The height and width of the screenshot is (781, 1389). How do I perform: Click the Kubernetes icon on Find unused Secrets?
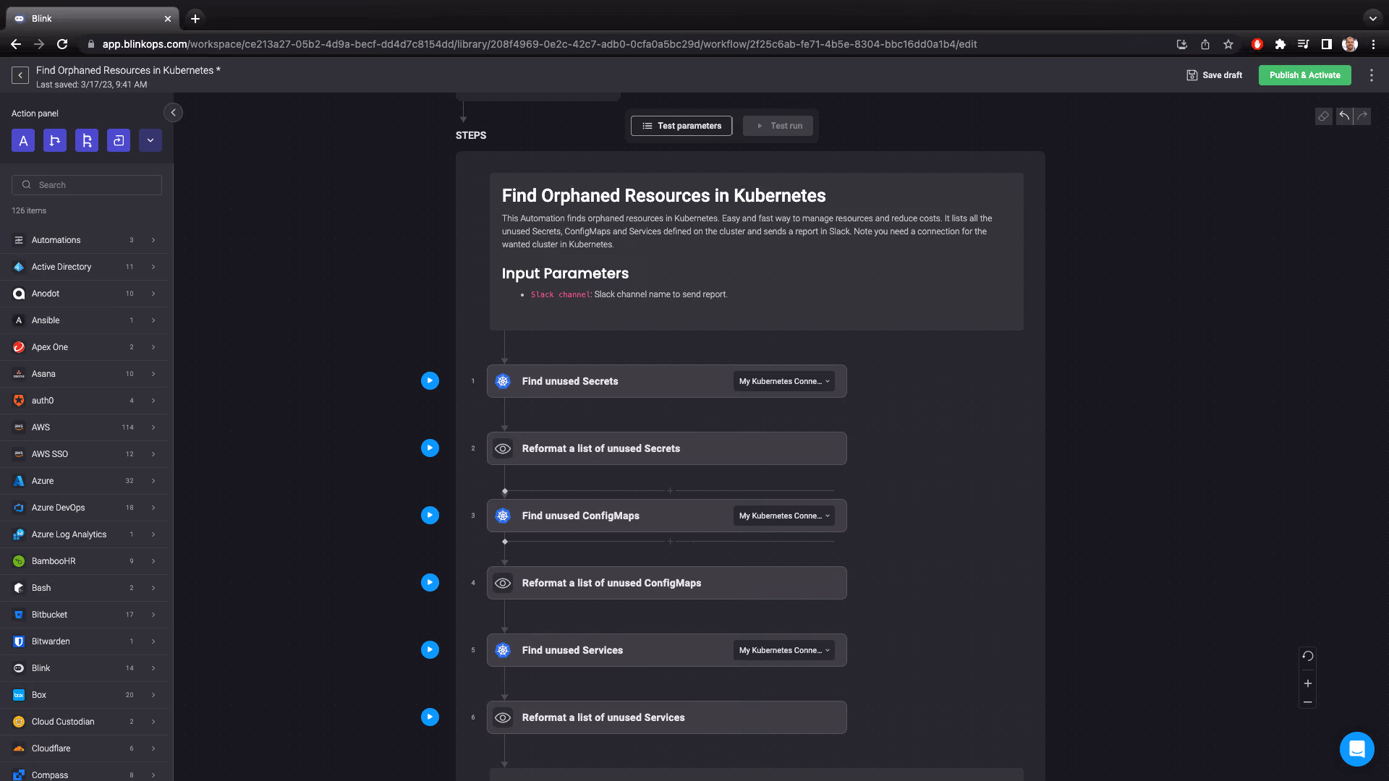(503, 381)
